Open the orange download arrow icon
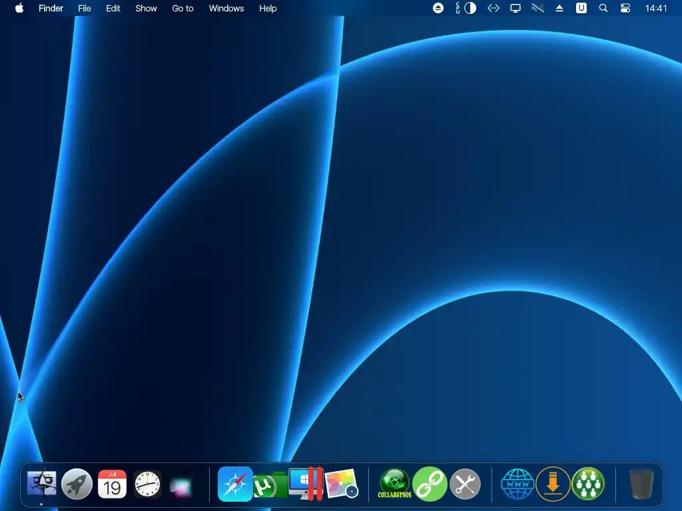This screenshot has height=511, width=682. pos(553,484)
